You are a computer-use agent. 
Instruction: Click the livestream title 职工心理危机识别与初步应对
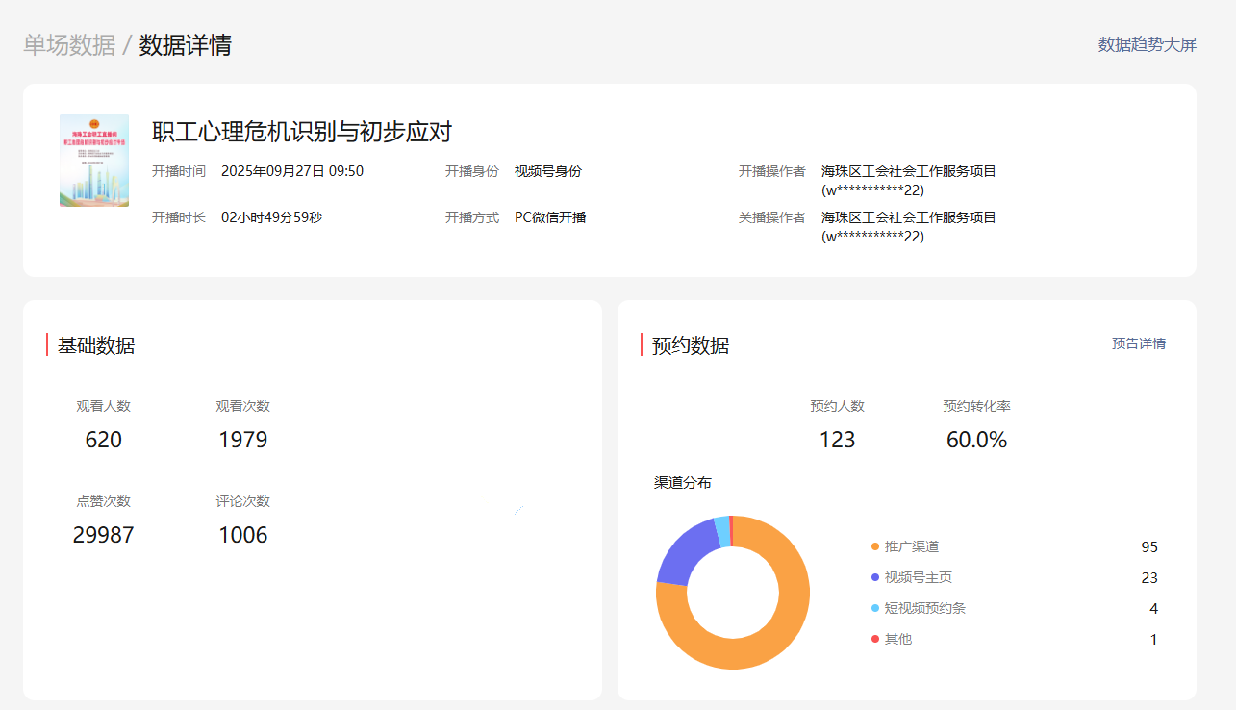302,132
